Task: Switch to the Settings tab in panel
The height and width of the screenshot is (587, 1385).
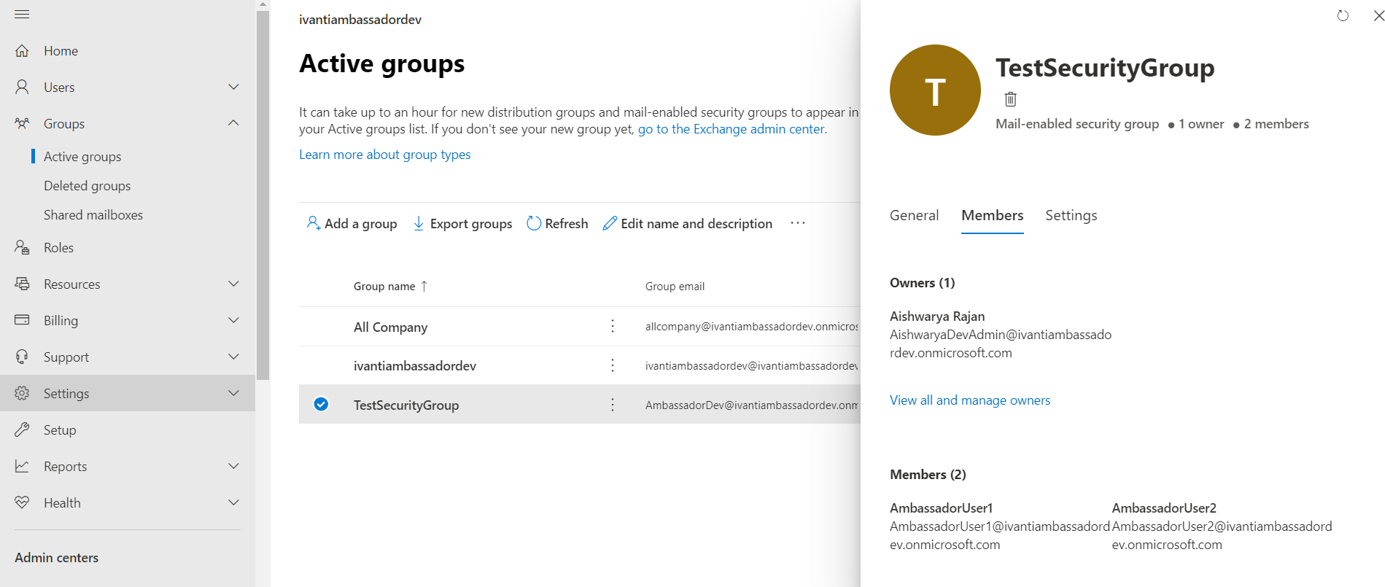Action: (x=1071, y=216)
